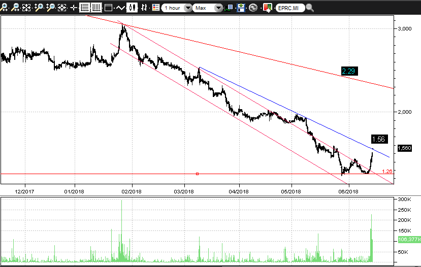Search the ticker with magnifier icon
This screenshot has height=267, width=421.
coord(310,8)
